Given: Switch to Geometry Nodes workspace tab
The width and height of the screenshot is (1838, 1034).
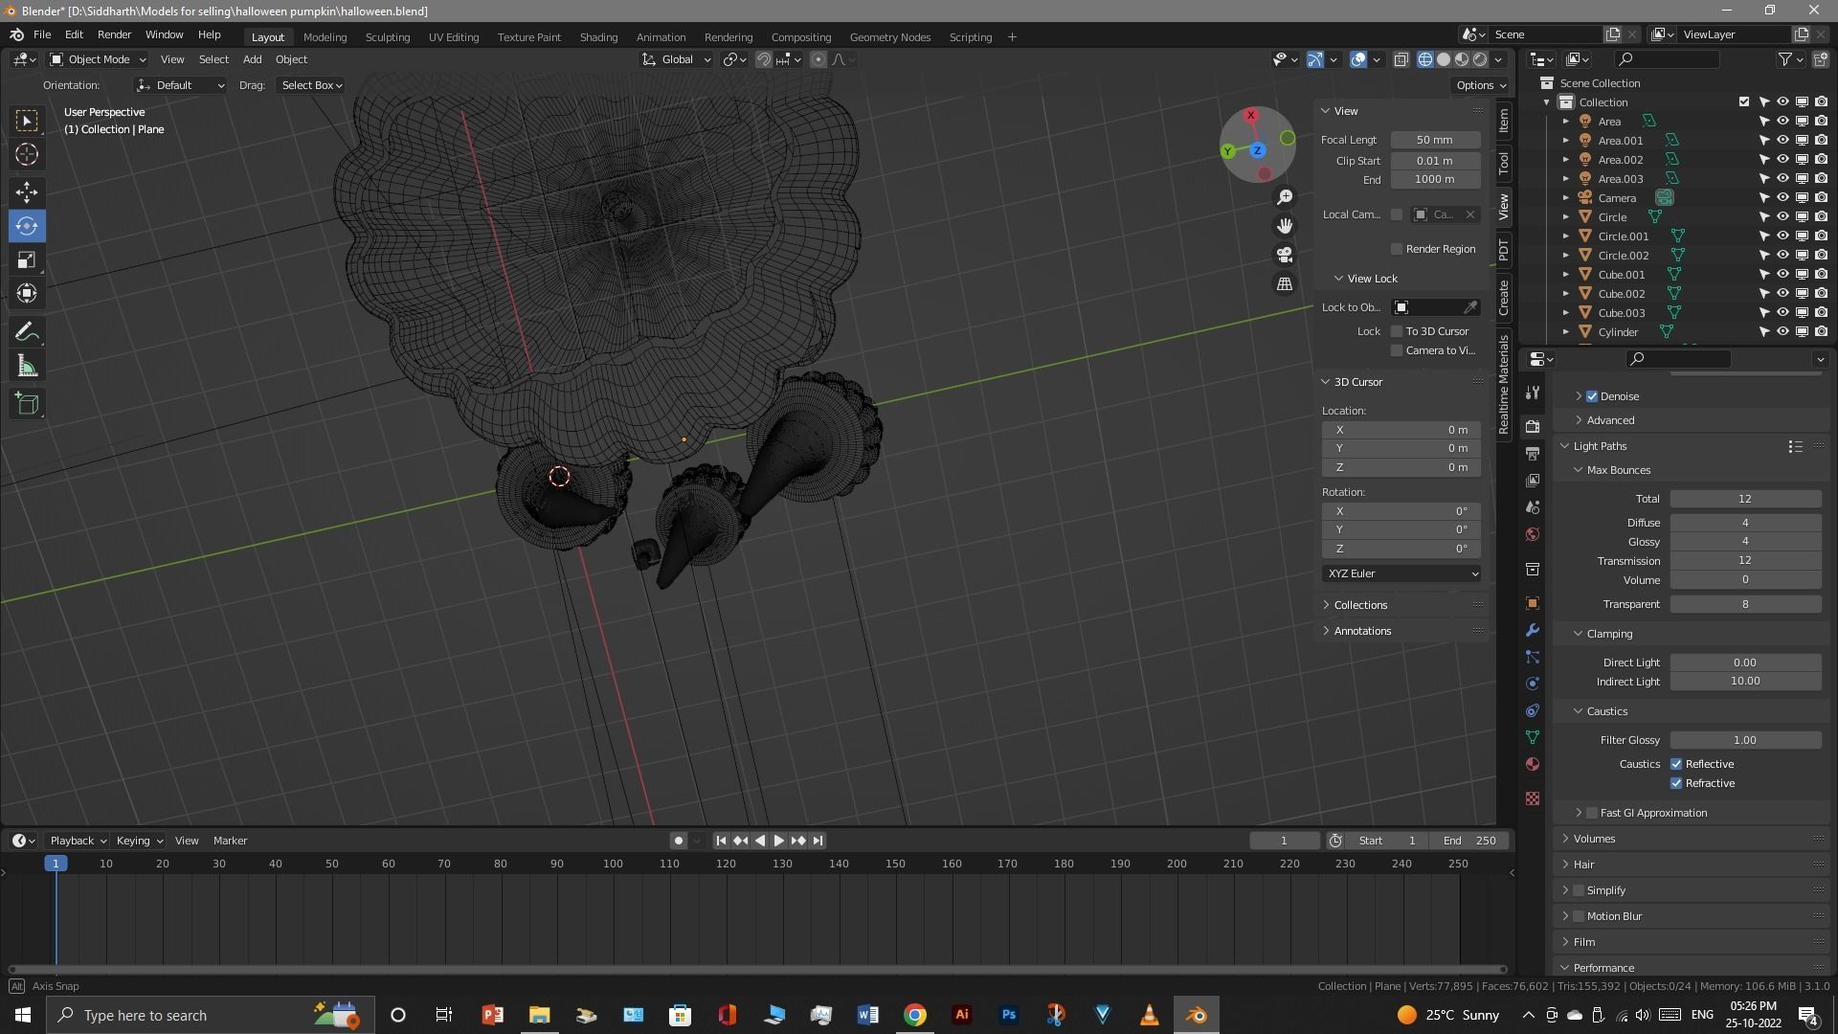Looking at the screenshot, I should 889,37.
